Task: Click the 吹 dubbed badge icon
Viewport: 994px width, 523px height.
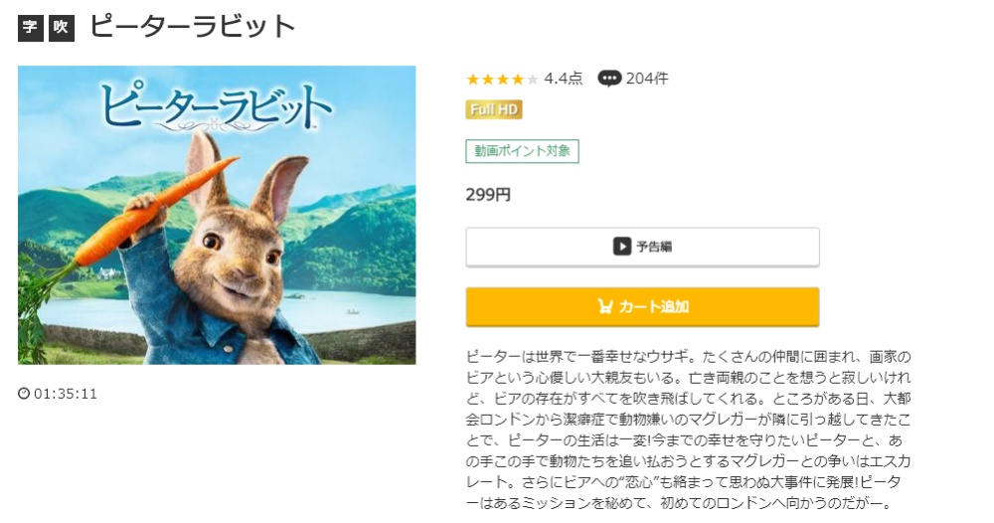Action: coord(62,28)
